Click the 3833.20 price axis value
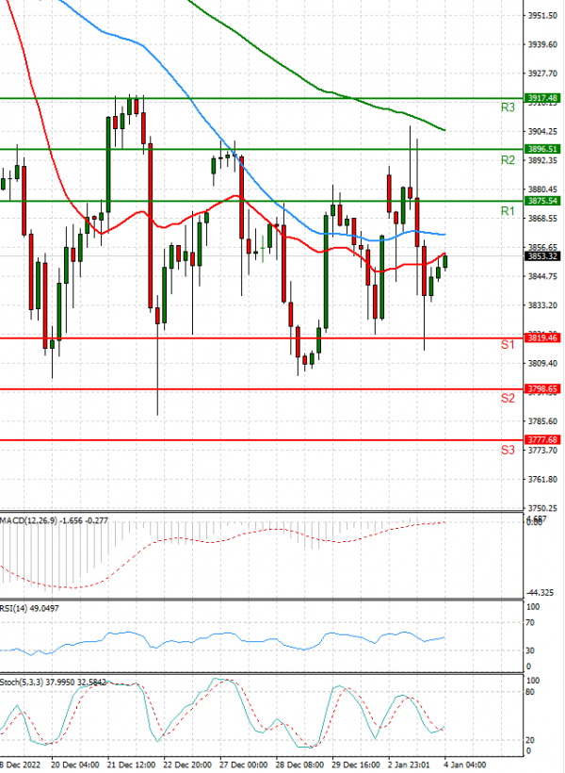Viewport: 565px width, 773px height. tap(542, 305)
